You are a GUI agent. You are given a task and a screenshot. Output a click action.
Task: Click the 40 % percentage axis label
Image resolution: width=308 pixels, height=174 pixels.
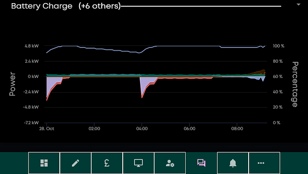pos(278,92)
